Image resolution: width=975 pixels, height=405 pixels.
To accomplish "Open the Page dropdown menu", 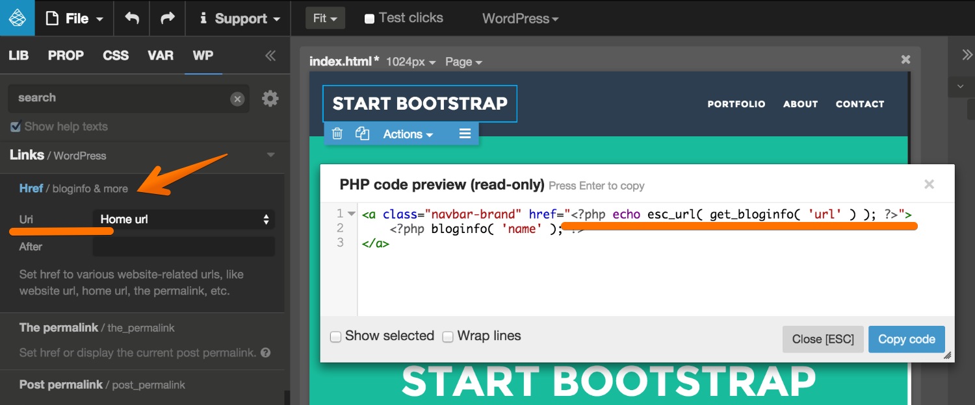I will [463, 62].
